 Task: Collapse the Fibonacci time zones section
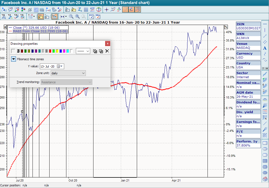pyautogui.click(x=14, y=59)
